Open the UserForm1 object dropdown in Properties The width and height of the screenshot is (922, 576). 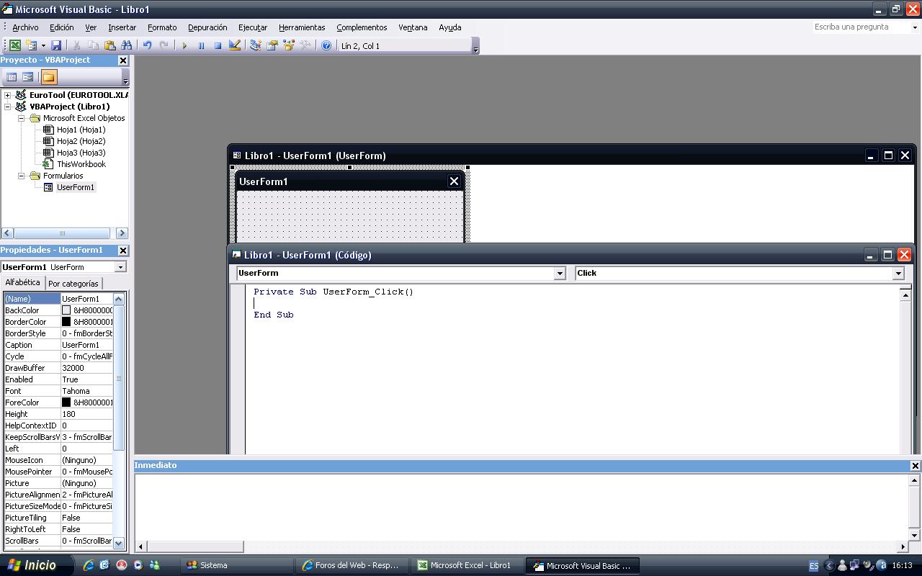click(120, 267)
